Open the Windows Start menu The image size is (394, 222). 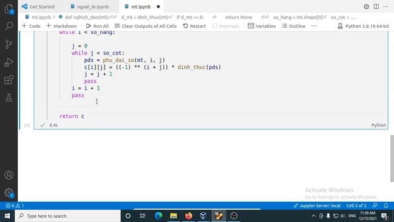[x=7, y=216]
